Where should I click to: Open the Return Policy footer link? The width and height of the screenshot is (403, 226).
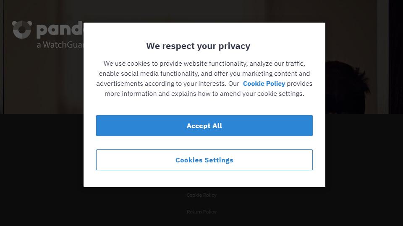pos(201,212)
